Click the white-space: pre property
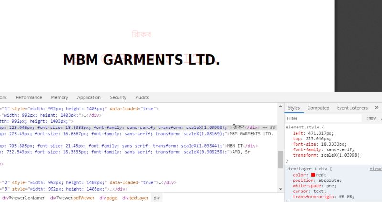Image resolution: width=382 pixels, height=202 pixels. (x=314, y=186)
